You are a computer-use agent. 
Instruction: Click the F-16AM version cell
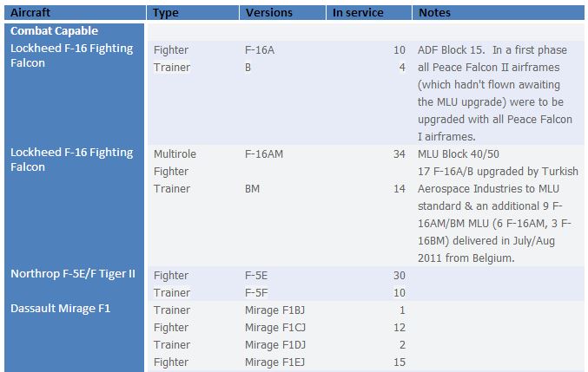pos(264,154)
